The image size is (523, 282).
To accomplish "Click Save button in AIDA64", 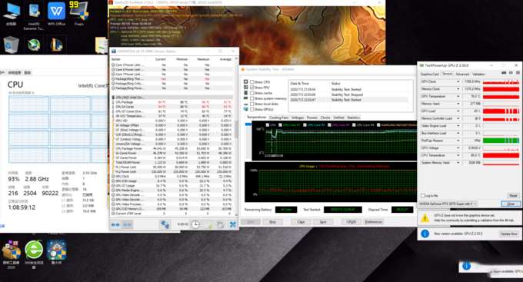I will pyautogui.click(x=323, y=221).
